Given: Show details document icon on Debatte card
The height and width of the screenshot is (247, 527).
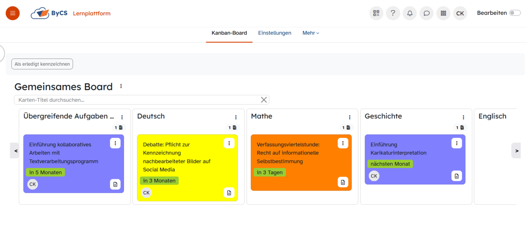Looking at the screenshot, I should point(229,193).
